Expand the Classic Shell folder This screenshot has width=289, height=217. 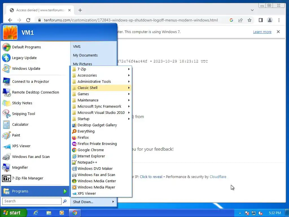[101, 88]
